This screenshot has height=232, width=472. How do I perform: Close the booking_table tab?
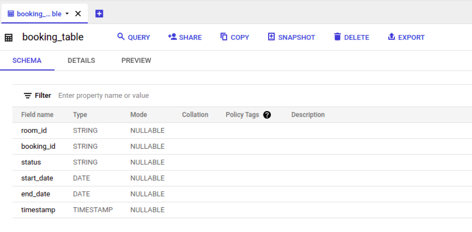[x=78, y=14]
